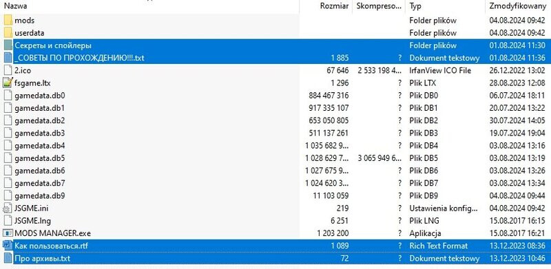
Task: Select the mods folder icon
Action: coord(8,20)
